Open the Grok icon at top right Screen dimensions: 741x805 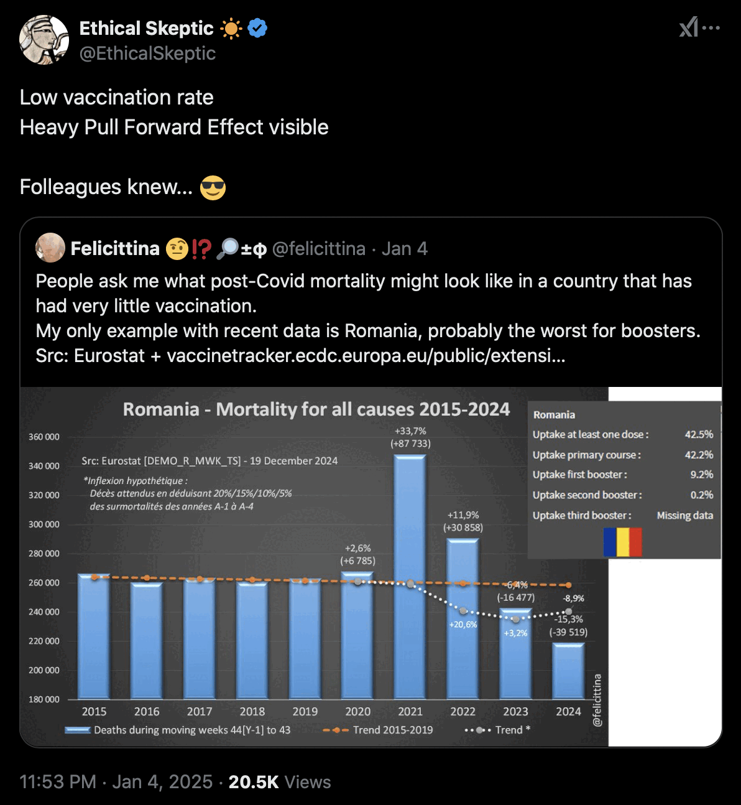coord(688,28)
